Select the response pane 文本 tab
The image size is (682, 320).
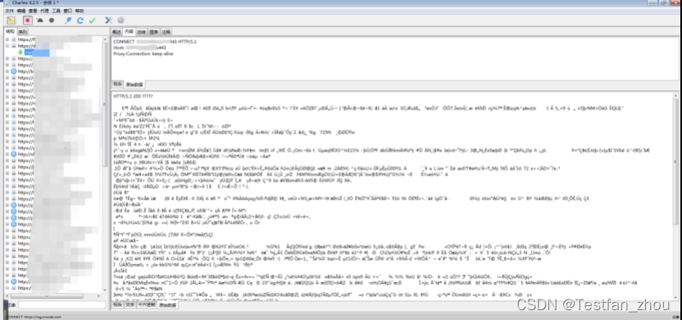click(x=130, y=305)
